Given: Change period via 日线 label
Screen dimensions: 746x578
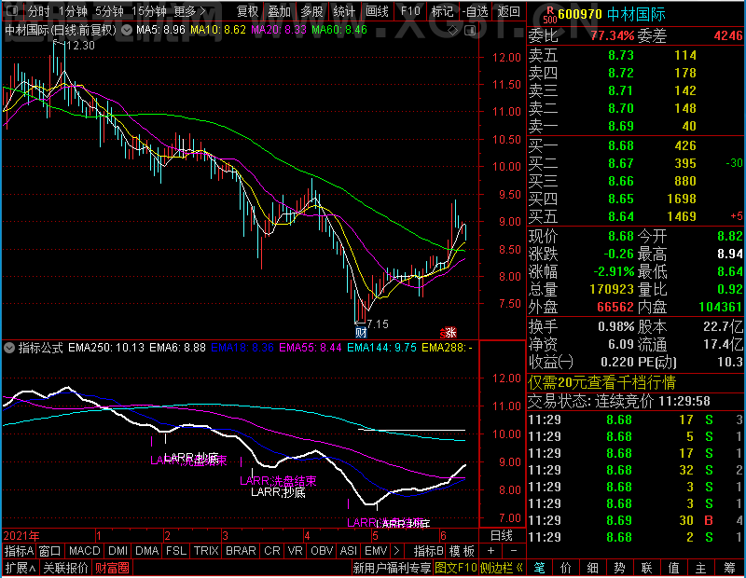Looking at the screenshot, I should click(502, 536).
